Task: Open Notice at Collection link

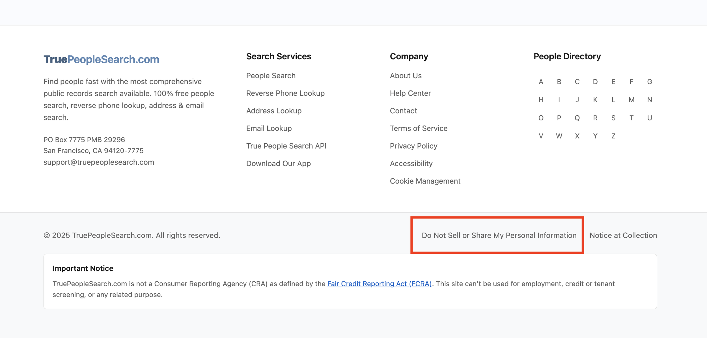Action: (623, 235)
